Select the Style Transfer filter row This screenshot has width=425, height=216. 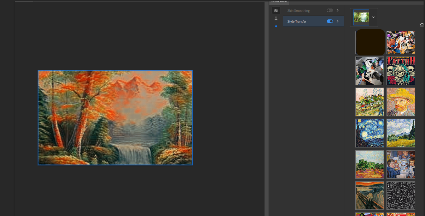pyautogui.click(x=314, y=21)
